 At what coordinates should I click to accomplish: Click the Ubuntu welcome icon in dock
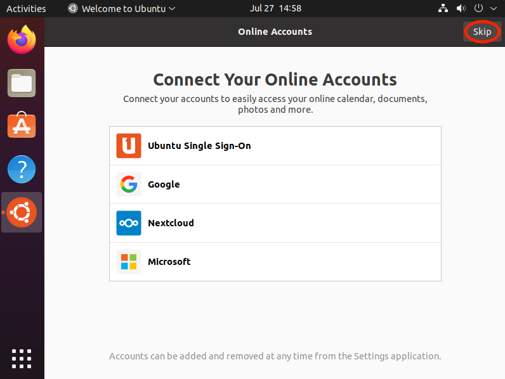point(22,212)
